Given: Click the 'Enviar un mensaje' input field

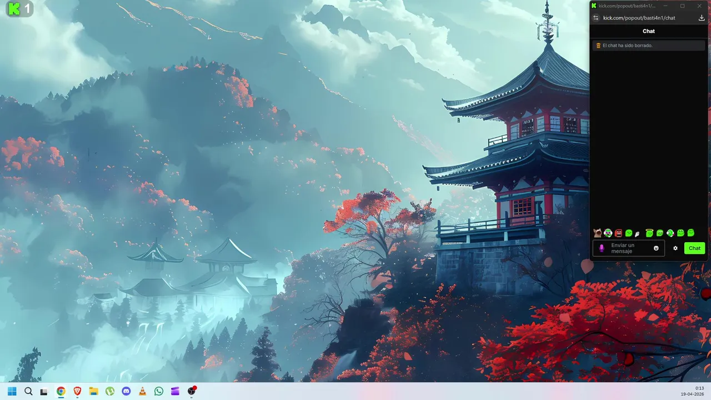Looking at the screenshot, I should [629, 248].
